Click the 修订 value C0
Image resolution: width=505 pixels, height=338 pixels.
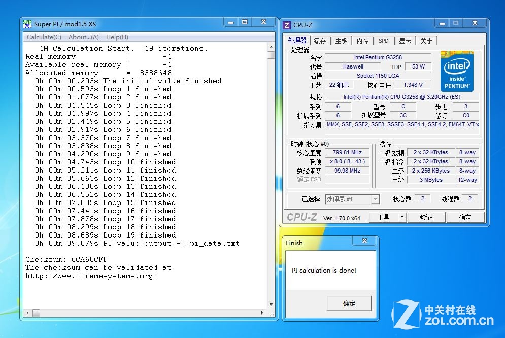(x=466, y=115)
